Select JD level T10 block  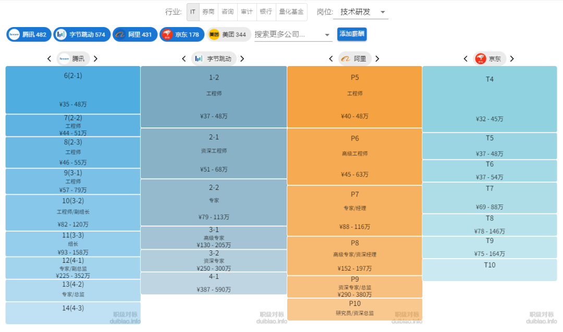(489, 270)
